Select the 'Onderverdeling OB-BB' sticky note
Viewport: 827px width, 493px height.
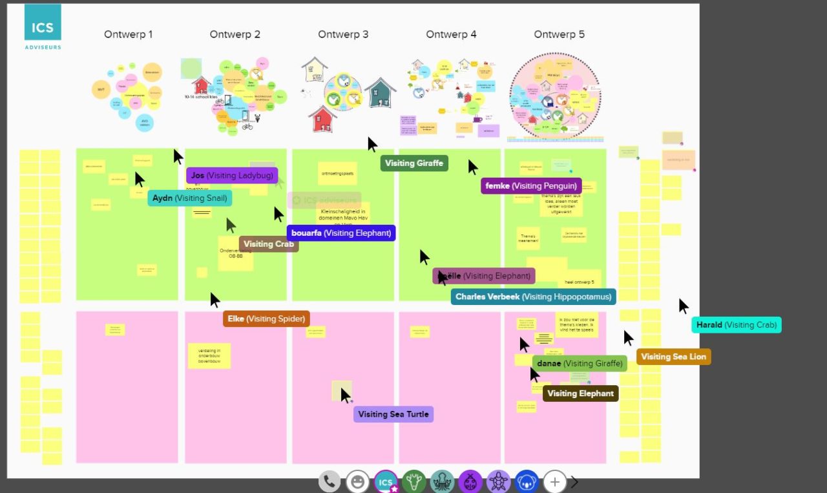235,253
